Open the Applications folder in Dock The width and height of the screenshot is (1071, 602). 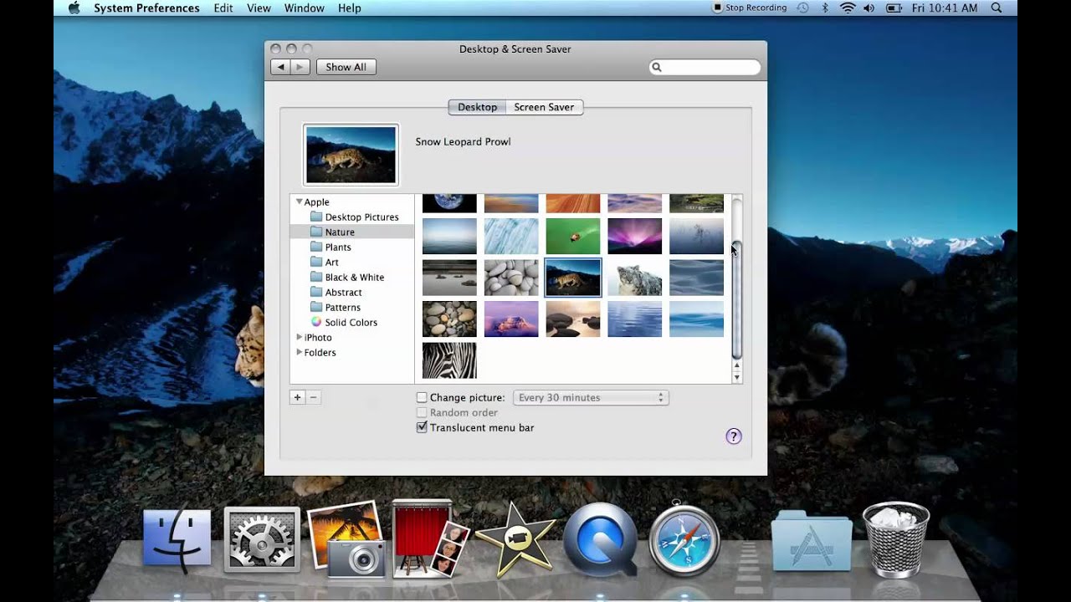point(812,541)
